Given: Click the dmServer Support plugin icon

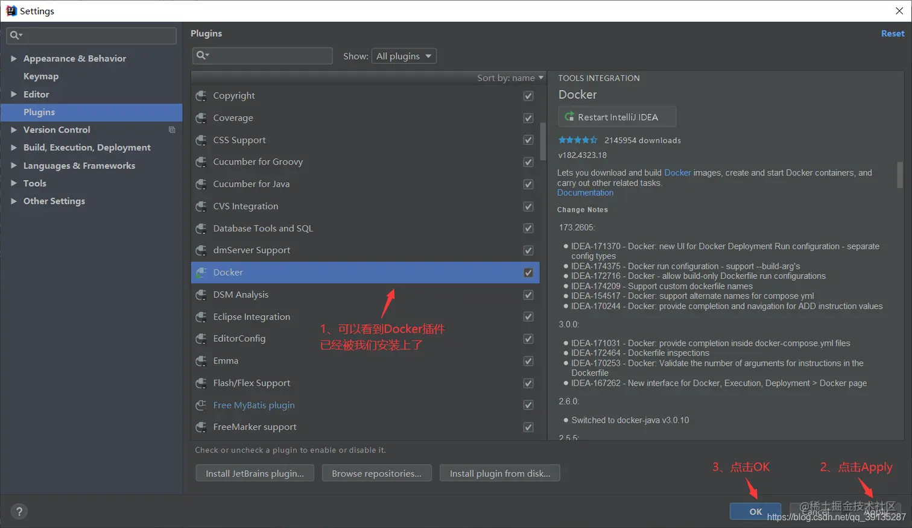Looking at the screenshot, I should click(x=201, y=250).
